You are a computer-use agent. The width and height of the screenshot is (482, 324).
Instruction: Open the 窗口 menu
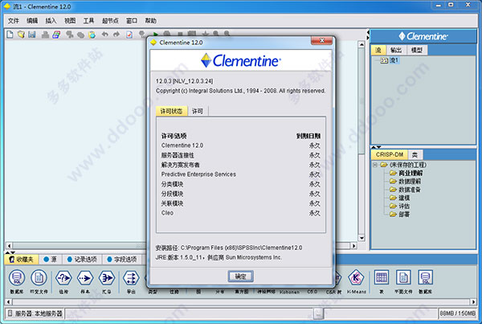[132, 21]
